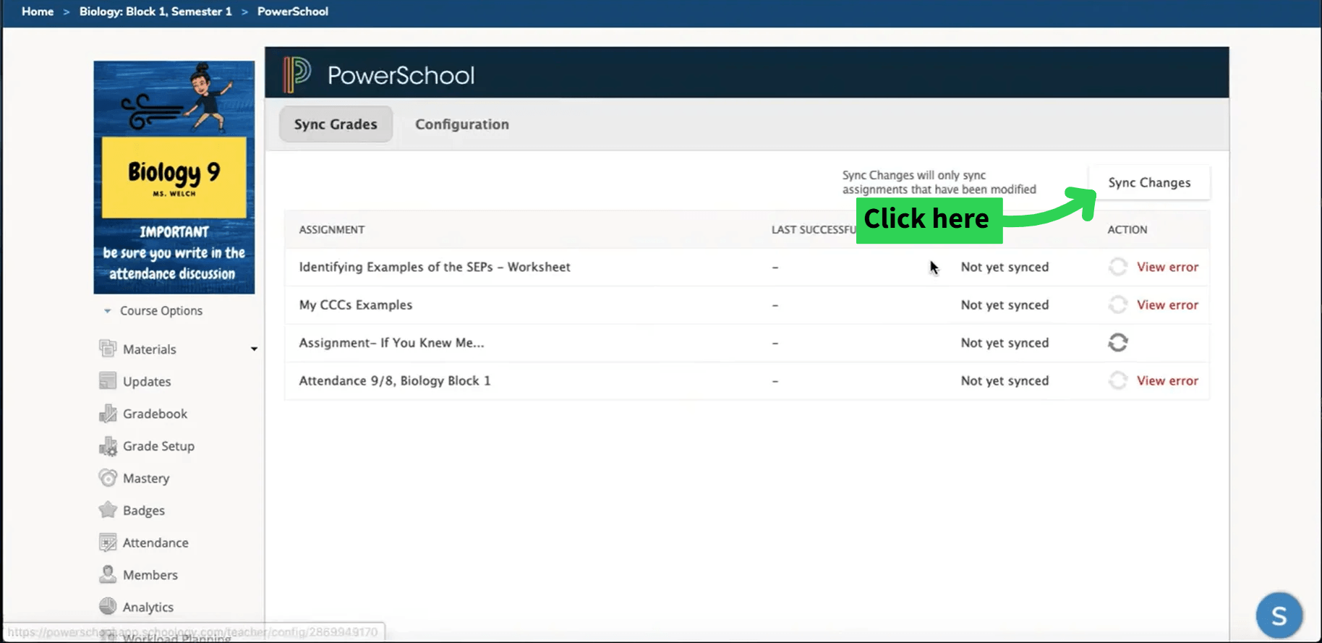Image resolution: width=1322 pixels, height=643 pixels.
Task: Click the PowerSchool logo icon
Action: tap(297, 74)
